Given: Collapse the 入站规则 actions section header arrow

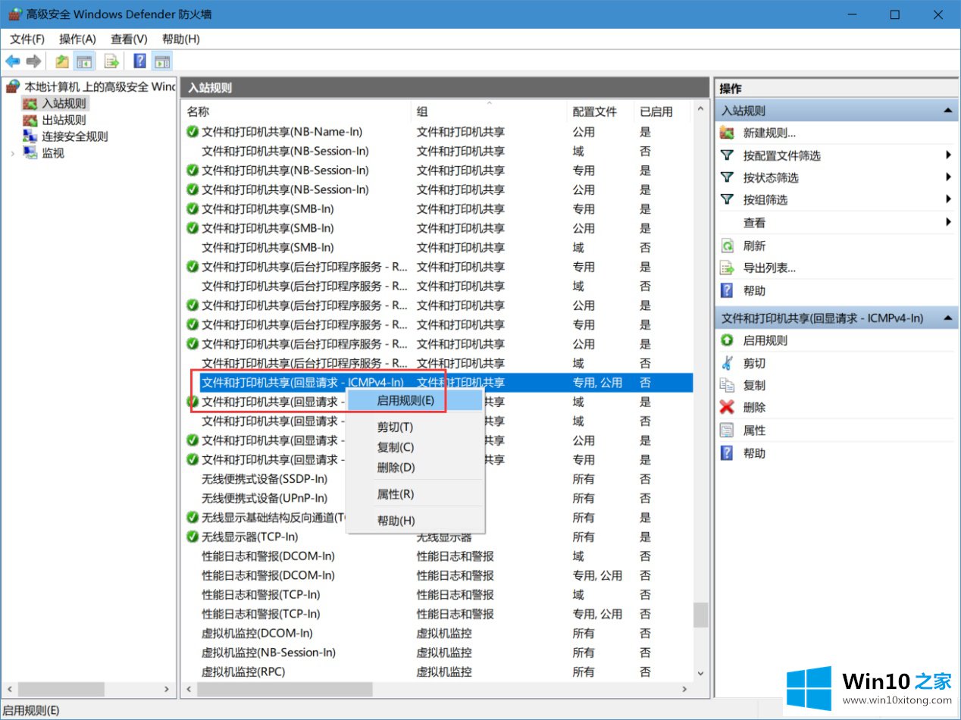Looking at the screenshot, I should (947, 111).
